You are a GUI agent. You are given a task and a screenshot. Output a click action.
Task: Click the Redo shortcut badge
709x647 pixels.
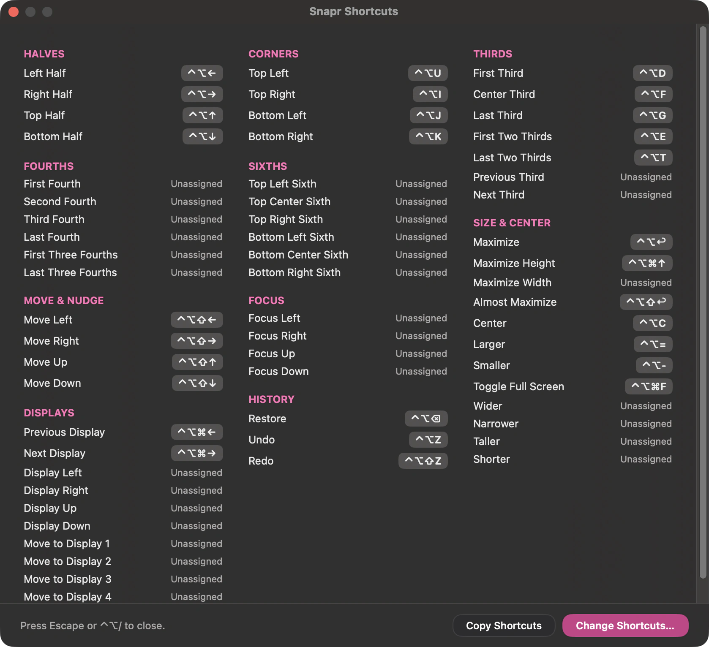pyautogui.click(x=423, y=461)
